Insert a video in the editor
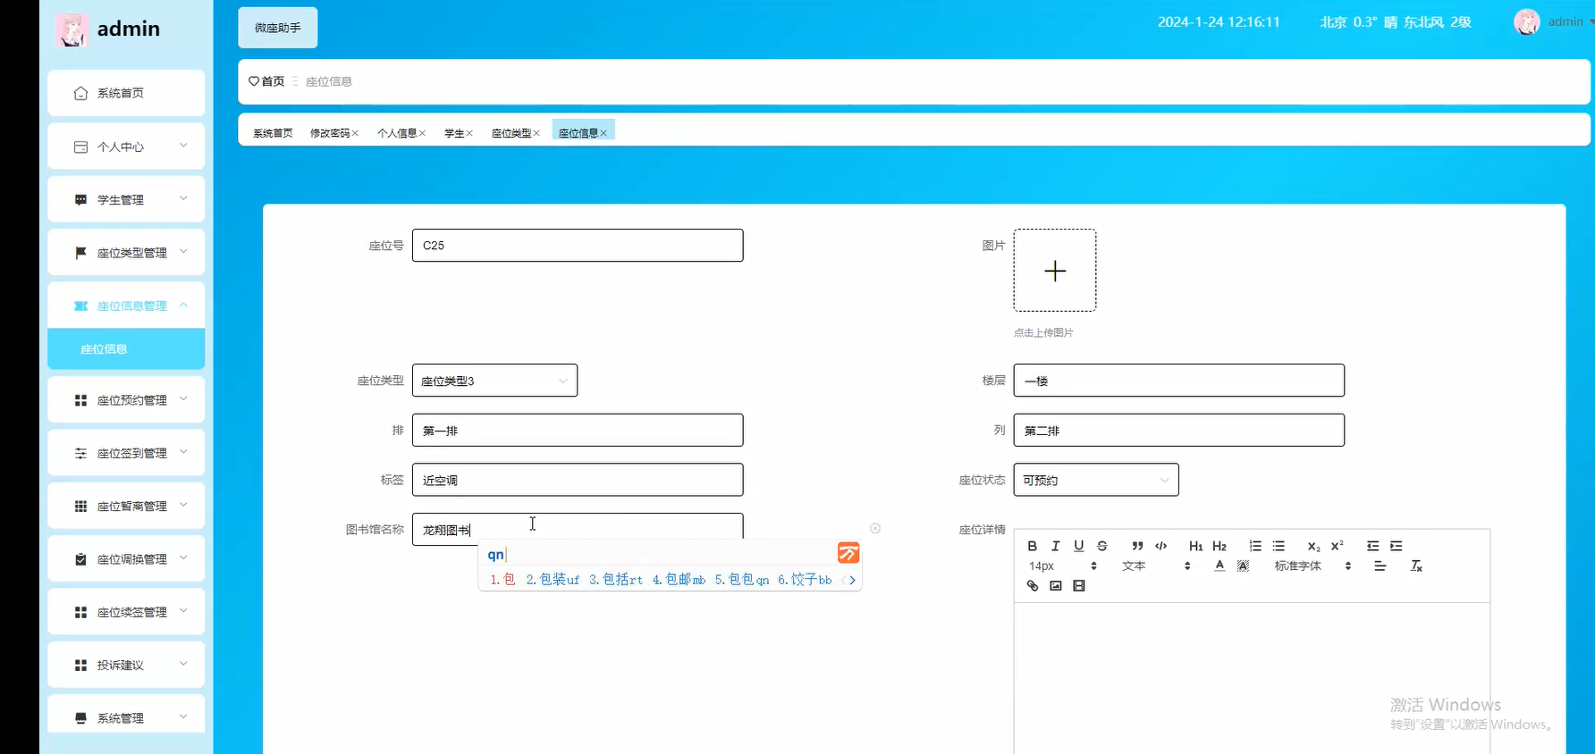Image resolution: width=1595 pixels, height=754 pixels. coord(1079,586)
